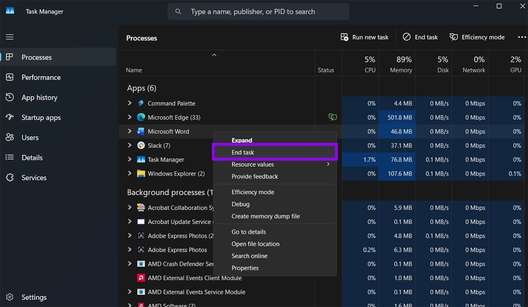This screenshot has height=307, width=528.
Task: Sort by the Memory column header
Action: pos(397,64)
